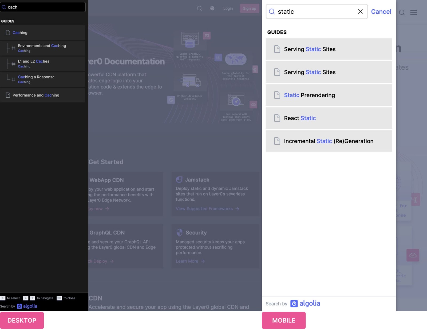
Task: Click the mobile page header search icon
Action: [x=402, y=13]
